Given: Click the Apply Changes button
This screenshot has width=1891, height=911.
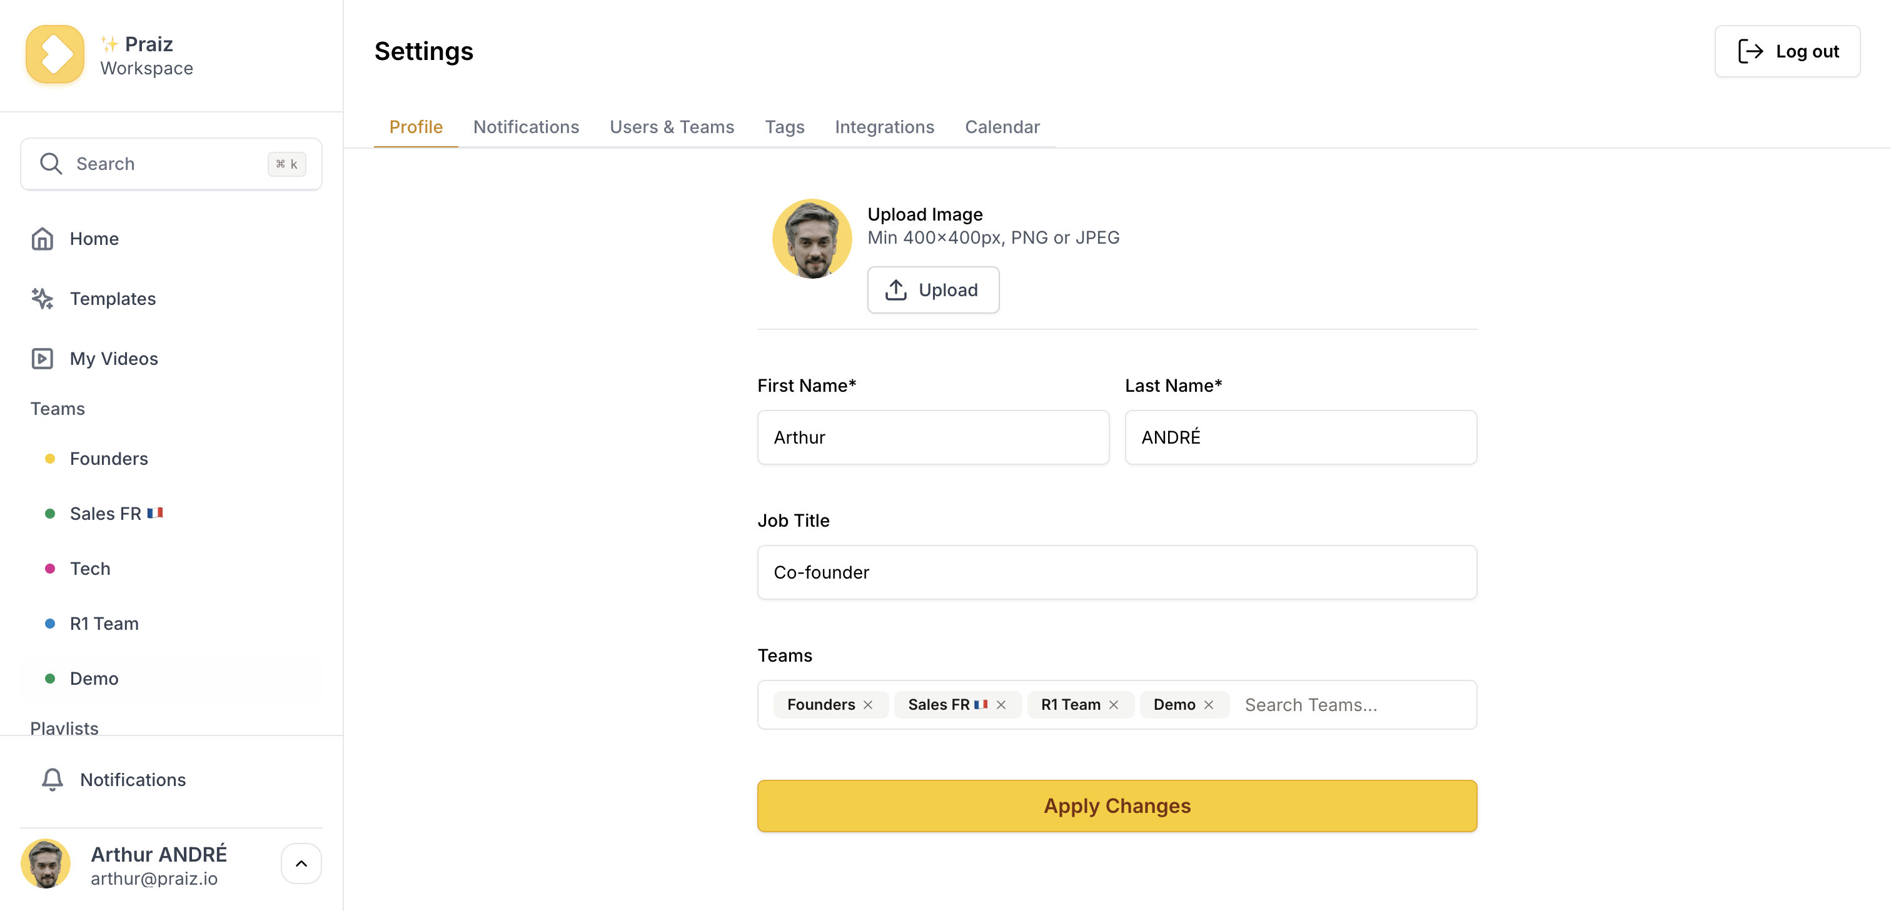Looking at the screenshot, I should point(1117,806).
